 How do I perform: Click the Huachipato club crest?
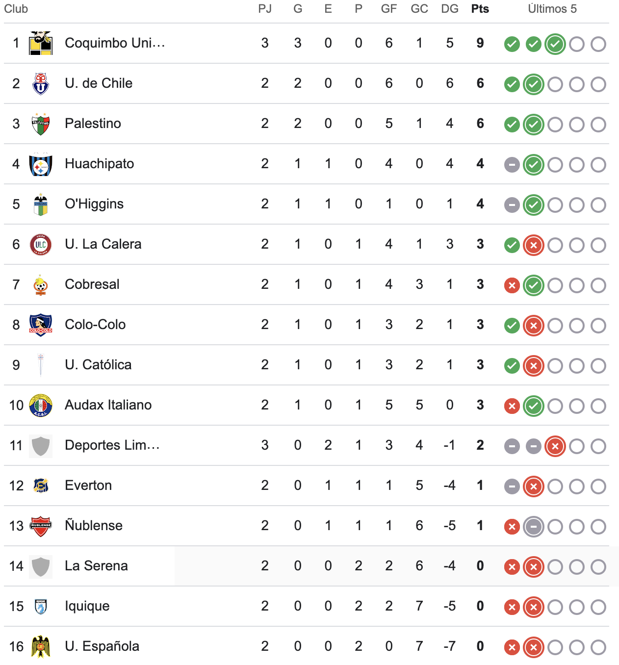coord(41,164)
